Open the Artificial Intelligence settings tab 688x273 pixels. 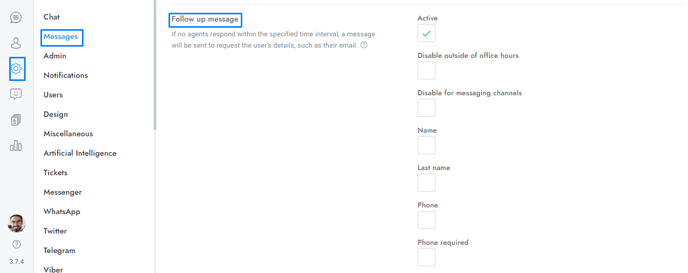click(x=80, y=153)
